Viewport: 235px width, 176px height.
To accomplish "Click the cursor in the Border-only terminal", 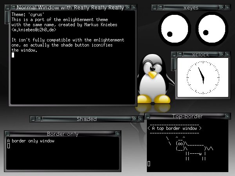I will (x=9, y=146).
